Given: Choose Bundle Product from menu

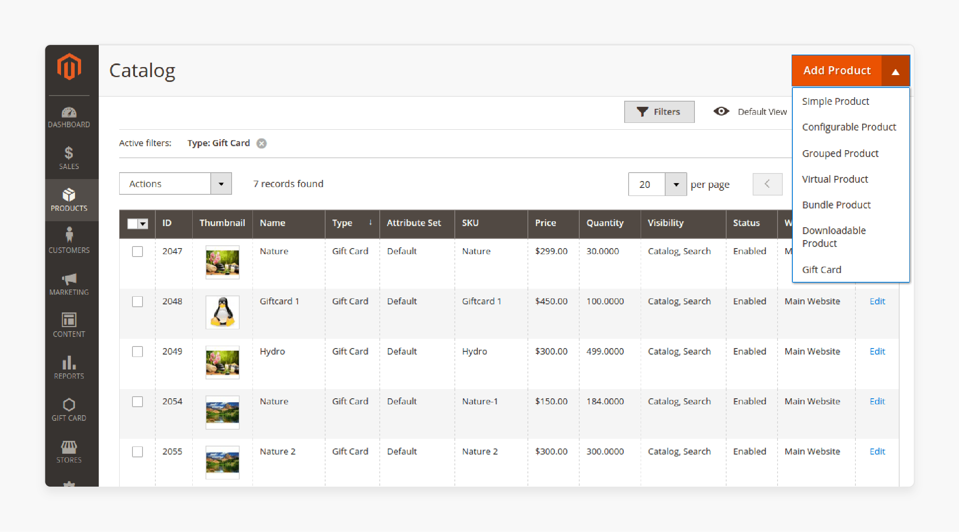Looking at the screenshot, I should pos(836,205).
